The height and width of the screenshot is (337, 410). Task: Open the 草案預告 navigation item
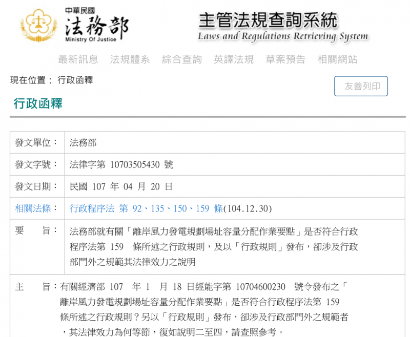pos(285,59)
